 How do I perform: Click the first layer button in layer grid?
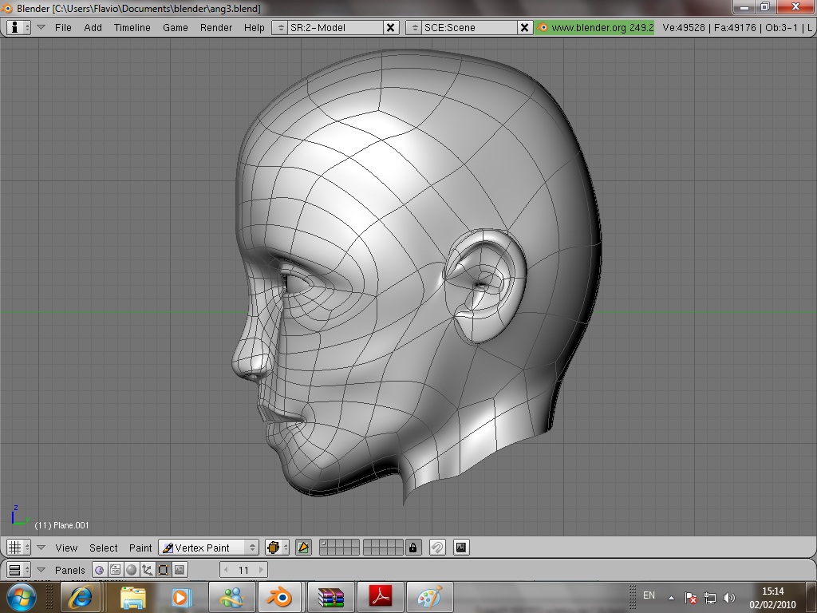(323, 544)
